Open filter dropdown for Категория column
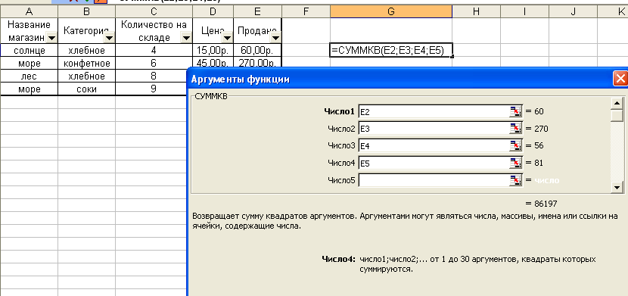628x296 pixels. tap(110, 38)
